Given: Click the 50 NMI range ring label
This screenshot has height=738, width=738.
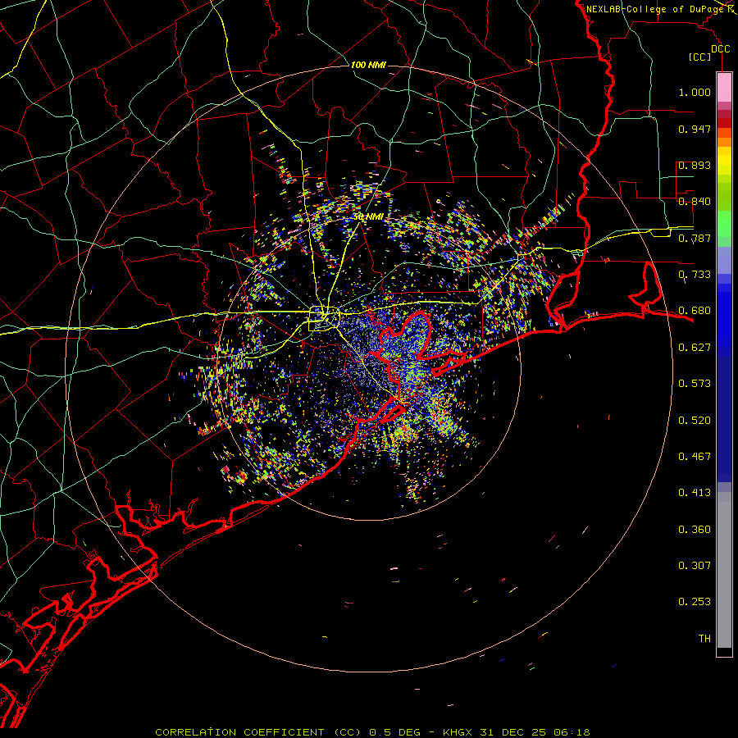Looking at the screenshot, I should point(368,216).
